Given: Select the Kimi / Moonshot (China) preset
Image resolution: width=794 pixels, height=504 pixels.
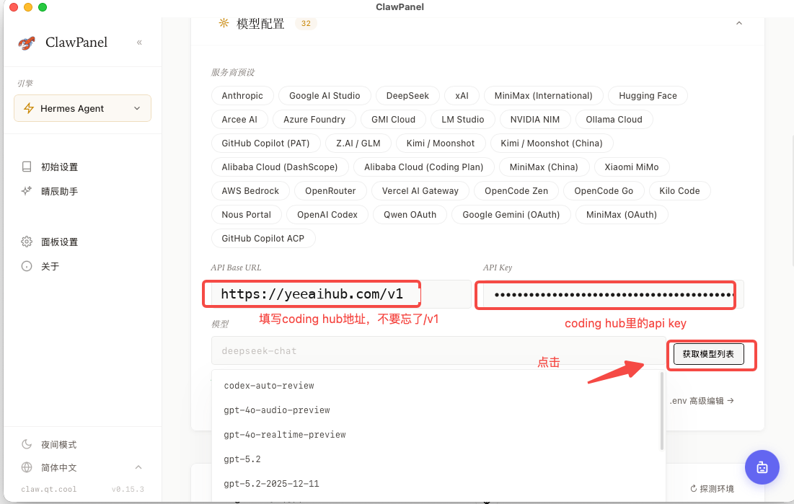Looking at the screenshot, I should pyautogui.click(x=552, y=143).
